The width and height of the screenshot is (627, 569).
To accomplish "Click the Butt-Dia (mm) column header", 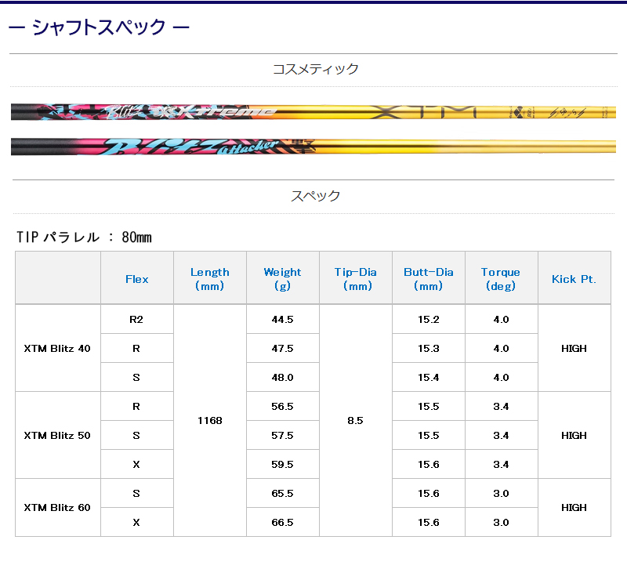I will (428, 279).
